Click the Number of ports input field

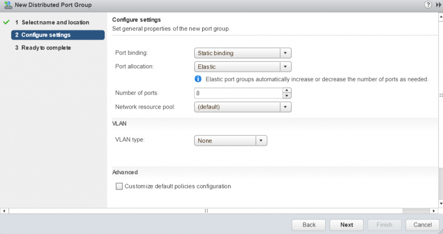(238, 93)
